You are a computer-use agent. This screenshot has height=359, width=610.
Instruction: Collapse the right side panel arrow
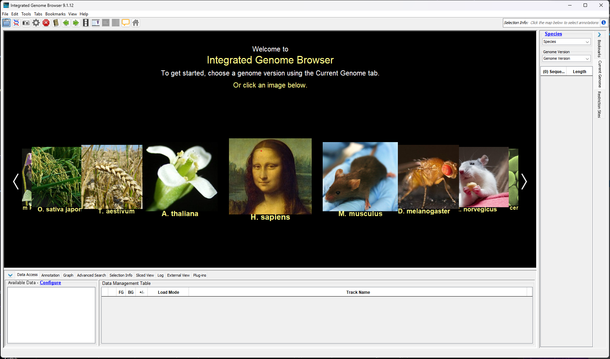pos(599,35)
